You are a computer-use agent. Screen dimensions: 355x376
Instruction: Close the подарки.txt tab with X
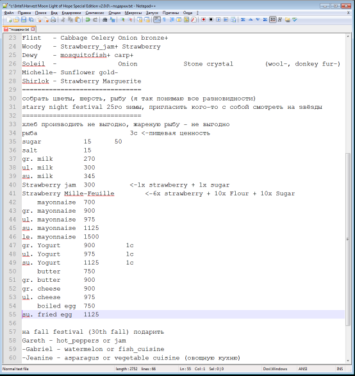(x=33, y=29)
